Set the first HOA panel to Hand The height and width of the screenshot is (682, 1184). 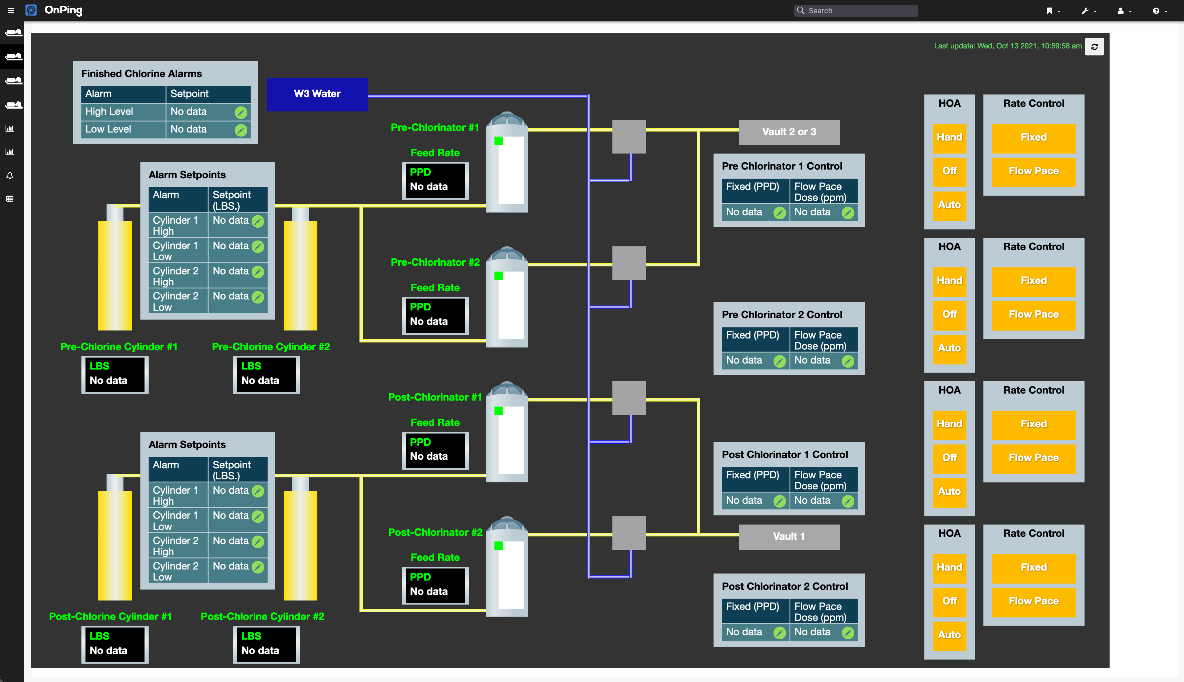click(949, 137)
